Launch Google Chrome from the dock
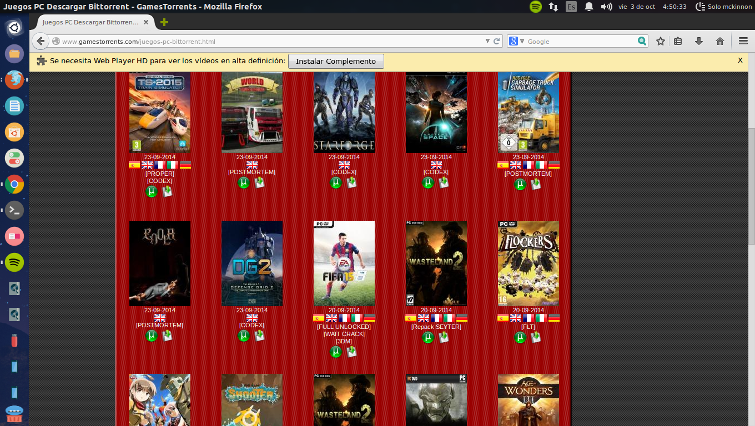The height and width of the screenshot is (426, 755). tap(14, 184)
